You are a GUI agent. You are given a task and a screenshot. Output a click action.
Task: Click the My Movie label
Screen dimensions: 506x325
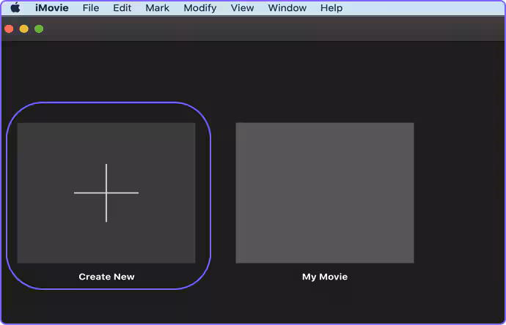point(325,277)
